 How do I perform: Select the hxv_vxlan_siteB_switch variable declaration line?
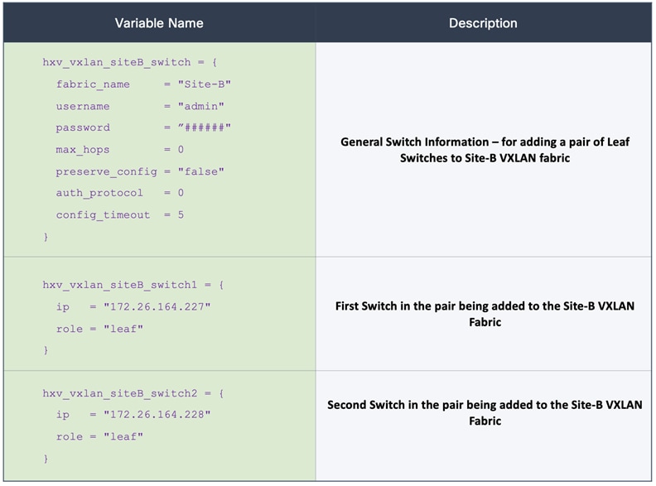pyautogui.click(x=129, y=63)
